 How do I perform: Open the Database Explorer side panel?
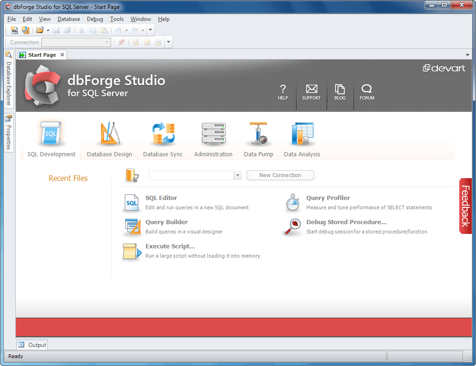[9, 79]
